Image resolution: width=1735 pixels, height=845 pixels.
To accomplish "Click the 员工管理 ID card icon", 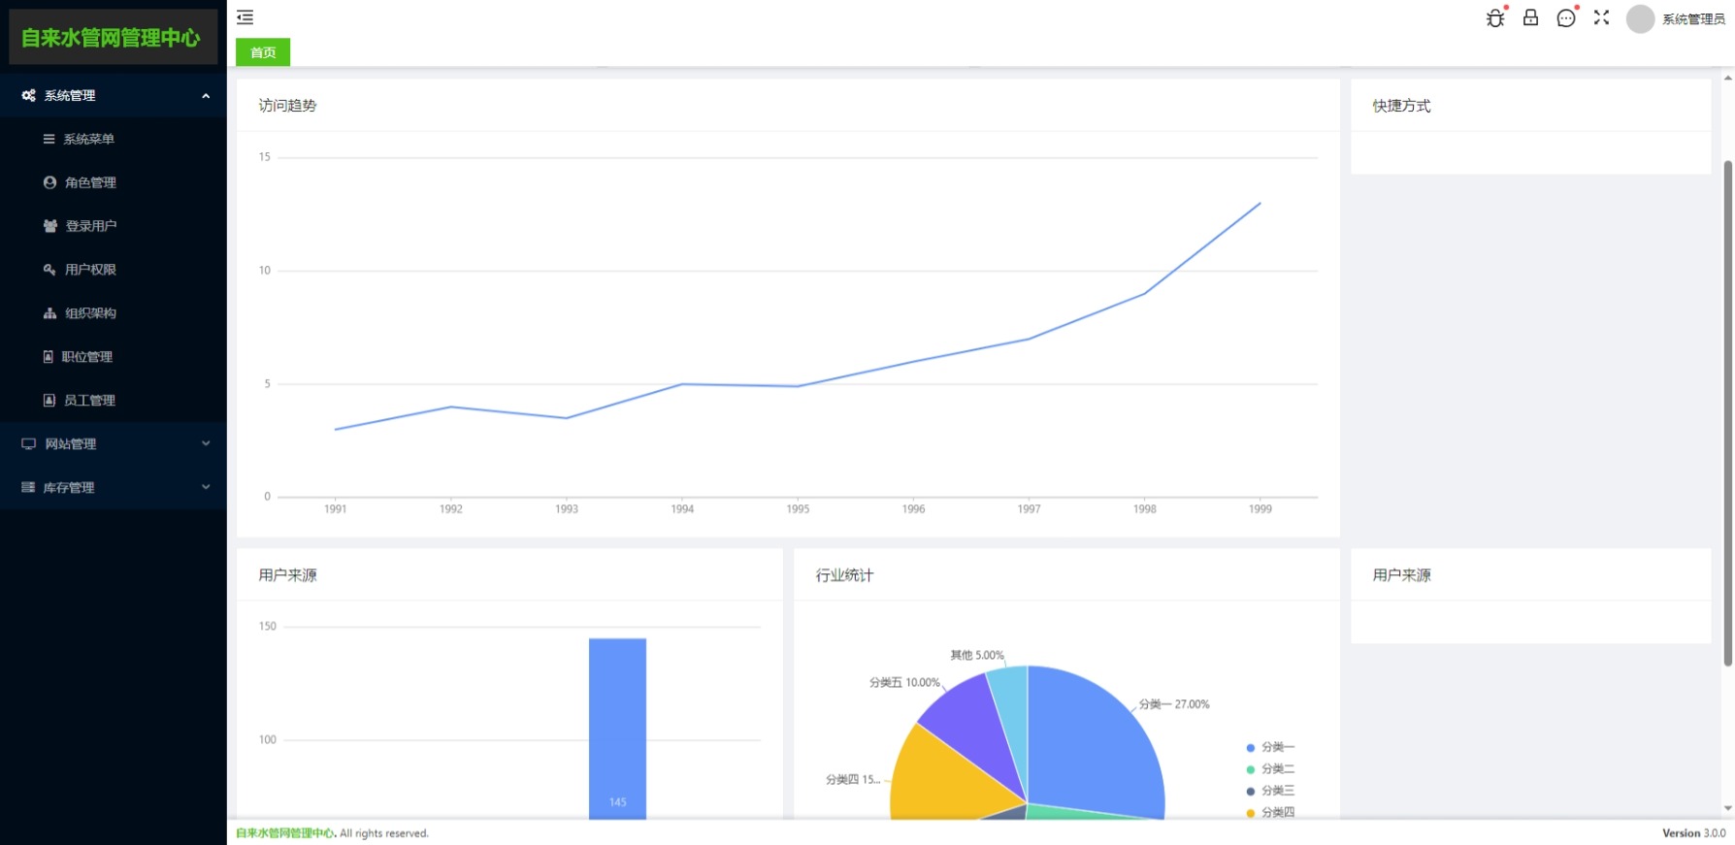I will [49, 400].
